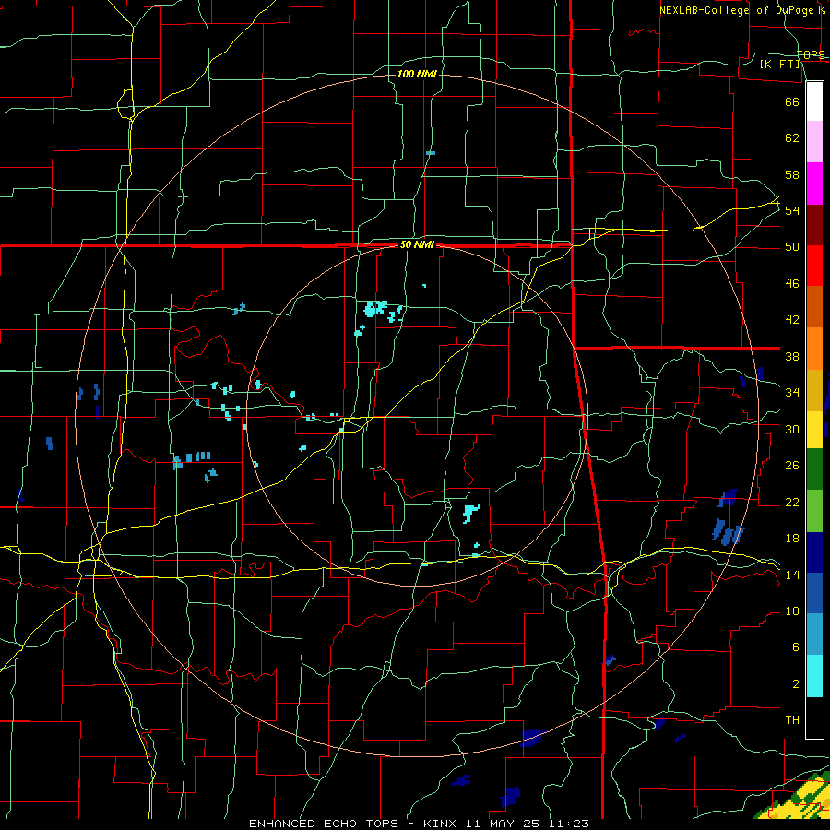
Task: Select the "10" scale value
Action: [792, 611]
